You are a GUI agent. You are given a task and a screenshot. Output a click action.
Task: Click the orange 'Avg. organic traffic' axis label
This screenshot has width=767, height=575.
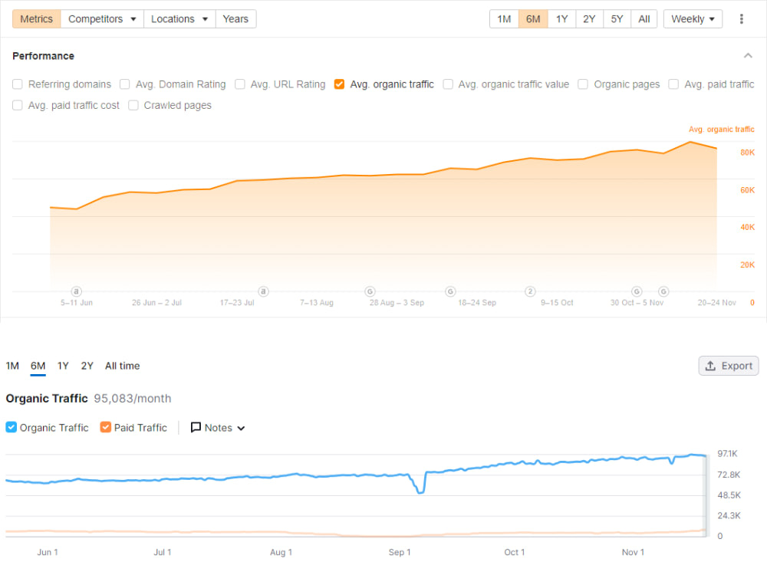click(722, 129)
